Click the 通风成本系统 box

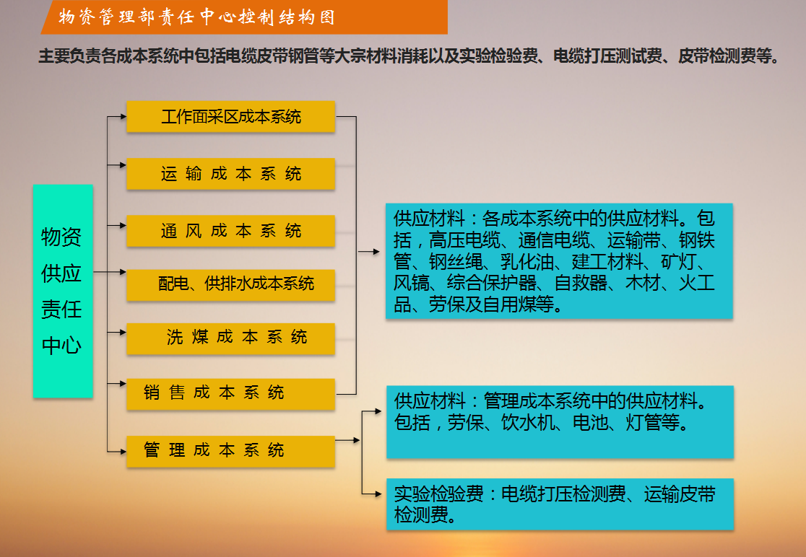click(230, 231)
